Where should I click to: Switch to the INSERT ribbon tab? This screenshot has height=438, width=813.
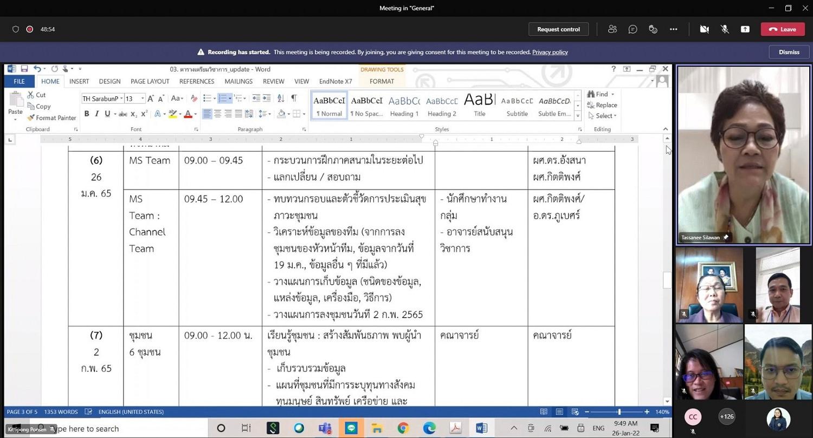pos(79,81)
